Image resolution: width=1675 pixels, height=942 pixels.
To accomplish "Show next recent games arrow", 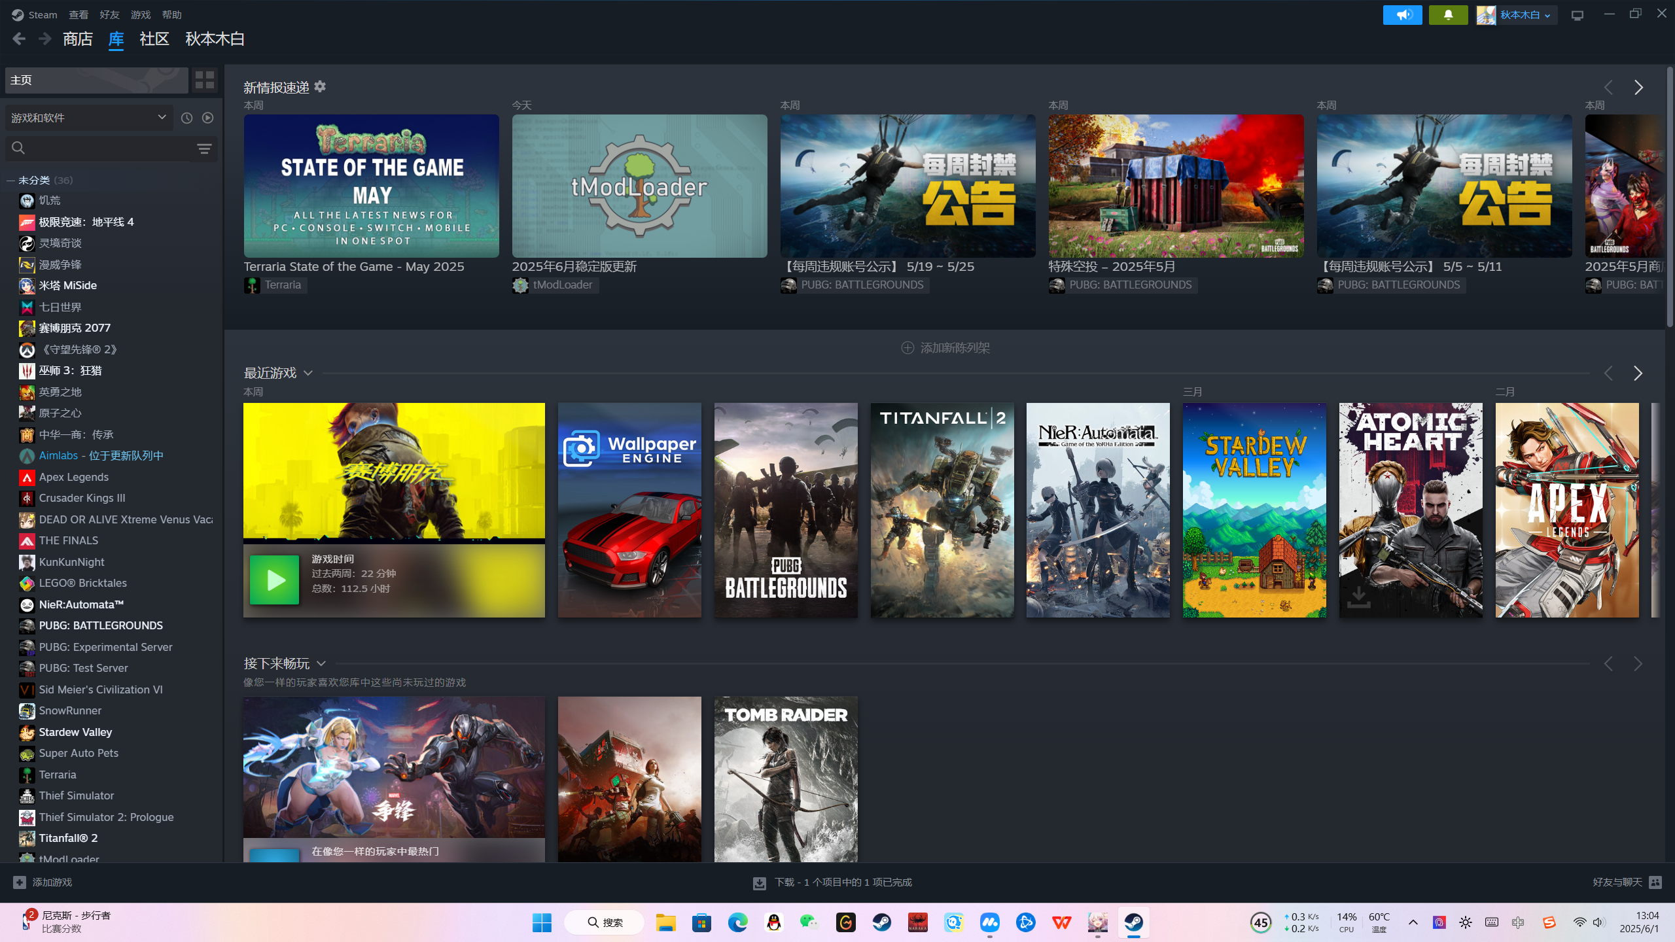I will pyautogui.click(x=1638, y=374).
